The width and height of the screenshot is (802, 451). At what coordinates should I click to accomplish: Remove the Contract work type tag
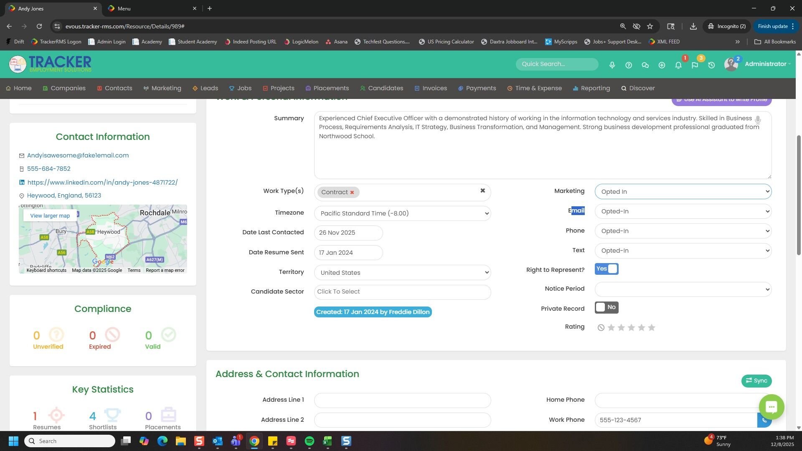point(352,193)
